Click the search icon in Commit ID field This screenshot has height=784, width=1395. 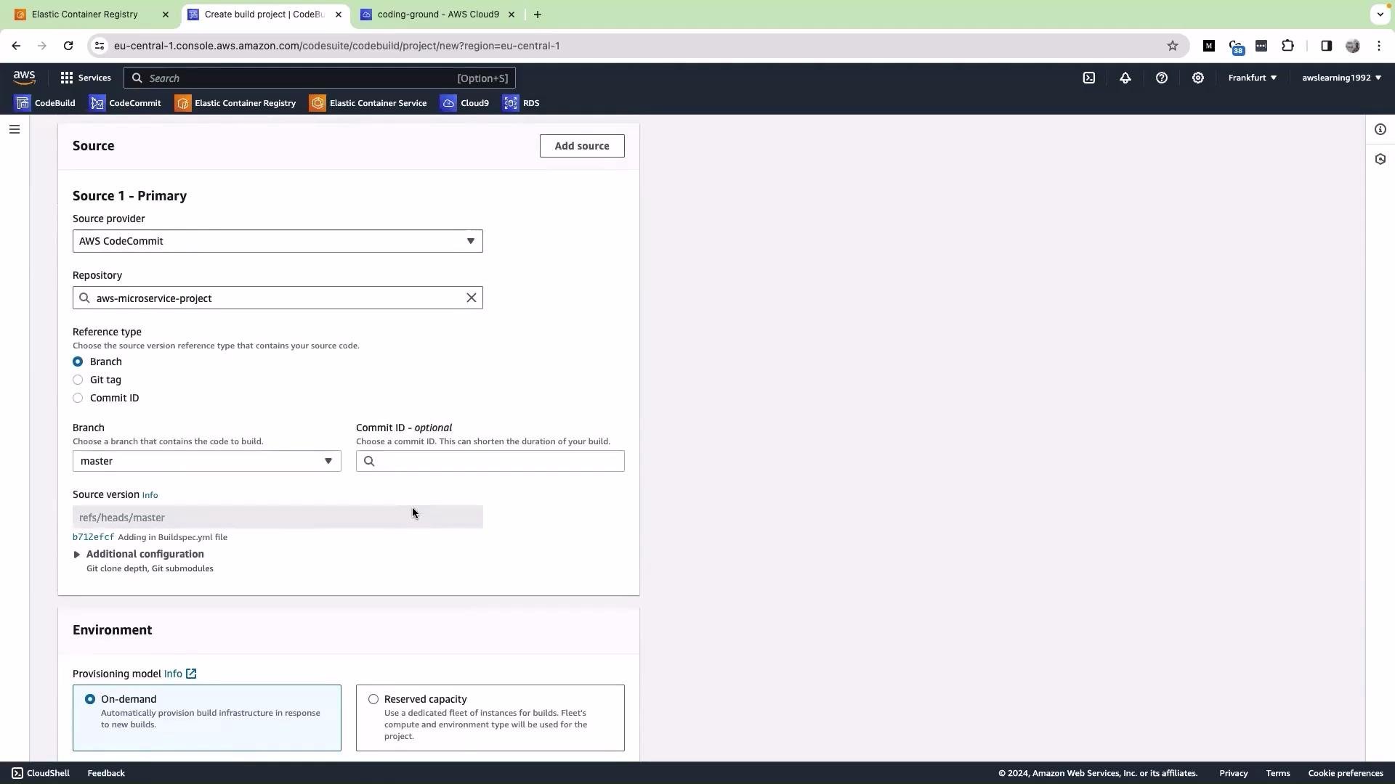click(x=369, y=461)
